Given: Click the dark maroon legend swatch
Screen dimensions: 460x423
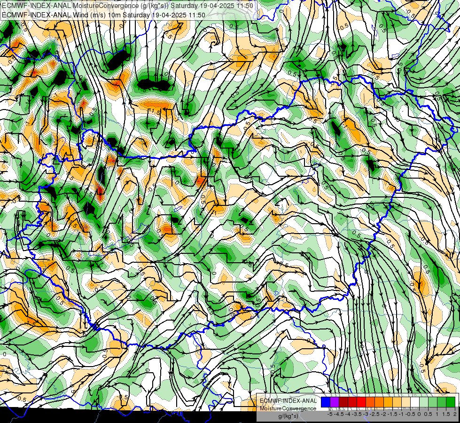Looking at the screenshot, I should tap(343, 402).
